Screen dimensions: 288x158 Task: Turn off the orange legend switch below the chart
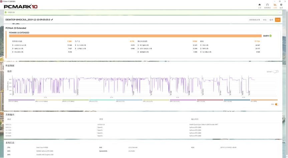pyautogui.click(x=276, y=104)
